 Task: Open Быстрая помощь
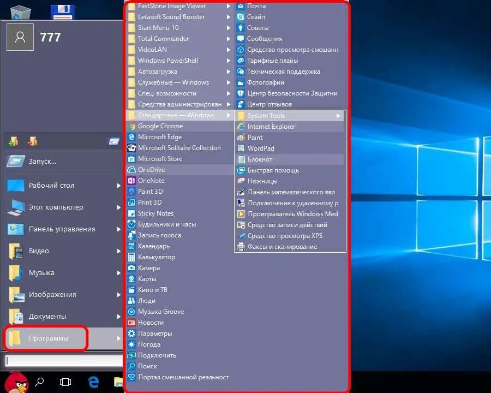pos(290,170)
